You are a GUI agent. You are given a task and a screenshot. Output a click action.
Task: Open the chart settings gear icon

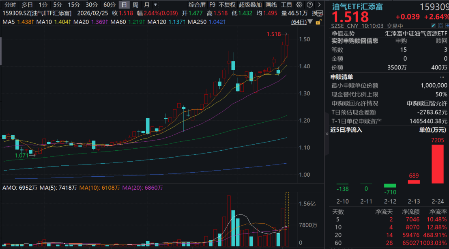[299, 4]
